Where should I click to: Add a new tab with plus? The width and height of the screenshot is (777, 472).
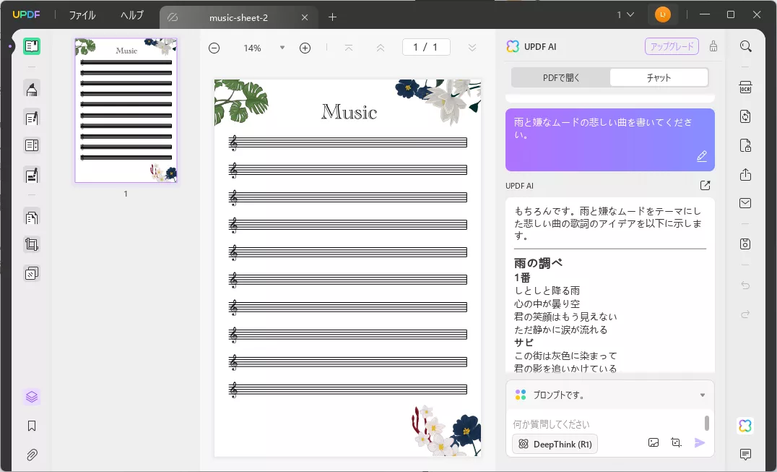[332, 17]
